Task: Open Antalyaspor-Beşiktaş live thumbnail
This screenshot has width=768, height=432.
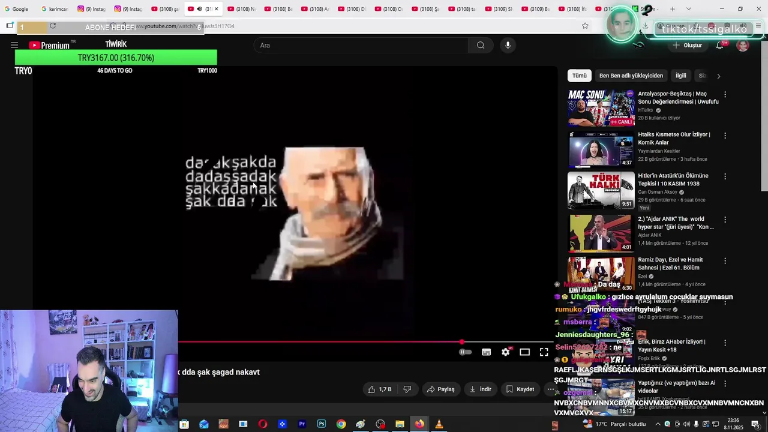Action: click(x=601, y=109)
